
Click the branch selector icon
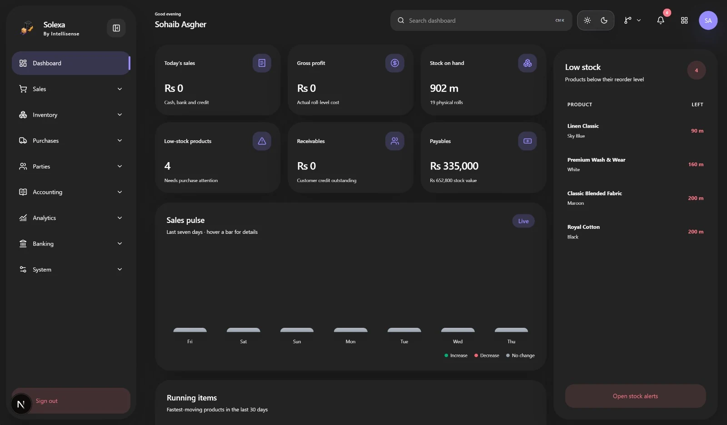[627, 20]
